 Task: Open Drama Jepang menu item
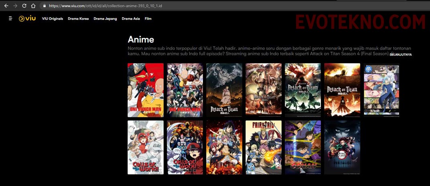pos(105,18)
